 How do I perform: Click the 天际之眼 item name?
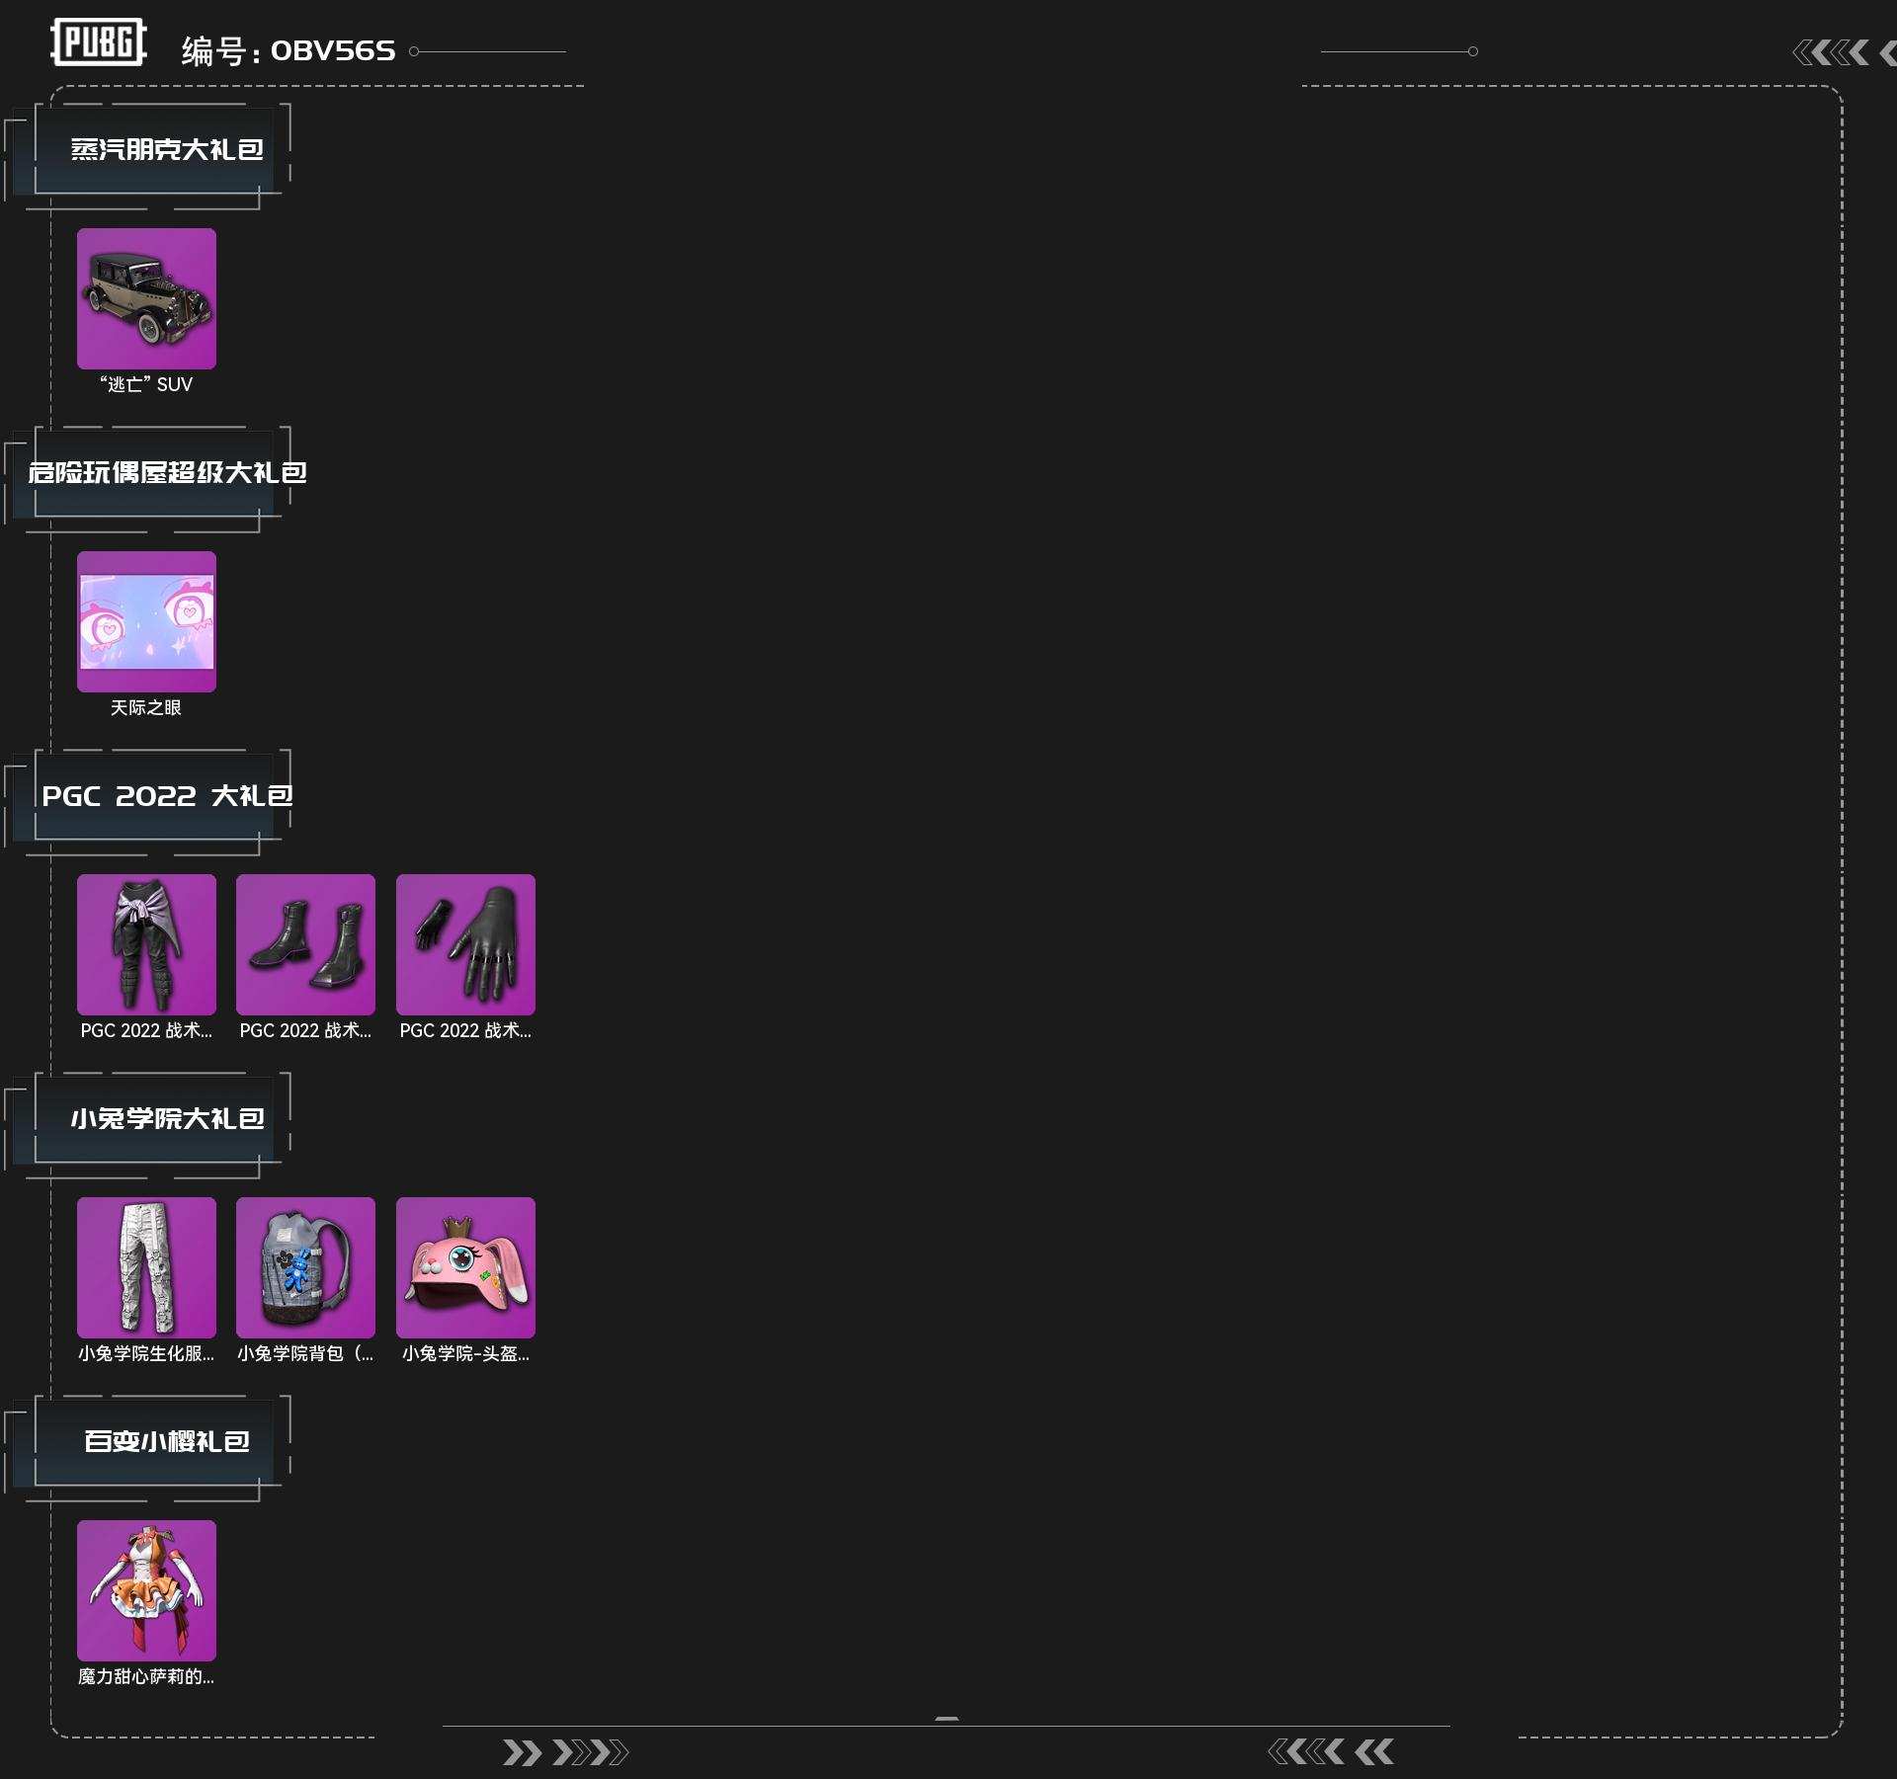point(146,707)
